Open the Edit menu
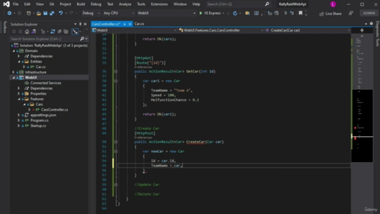Image resolution: width=380 pixels, height=214 pixels. pyautogui.click(x=27, y=4)
